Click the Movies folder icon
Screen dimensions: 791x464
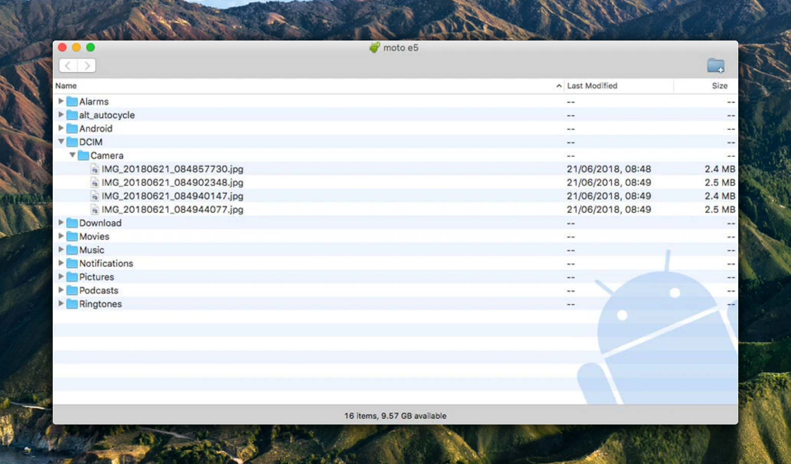point(72,237)
